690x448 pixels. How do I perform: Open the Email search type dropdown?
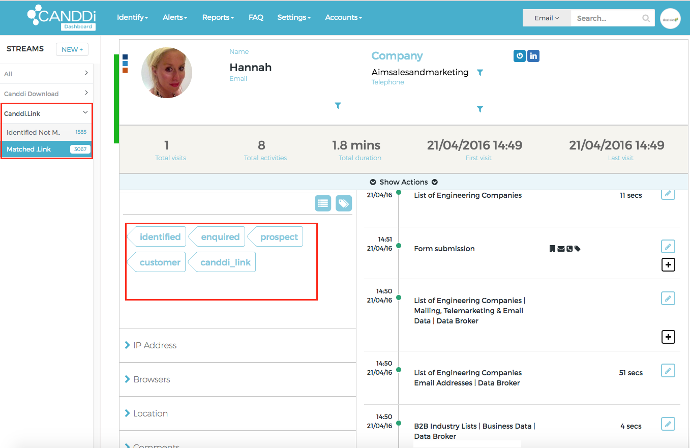coord(547,18)
